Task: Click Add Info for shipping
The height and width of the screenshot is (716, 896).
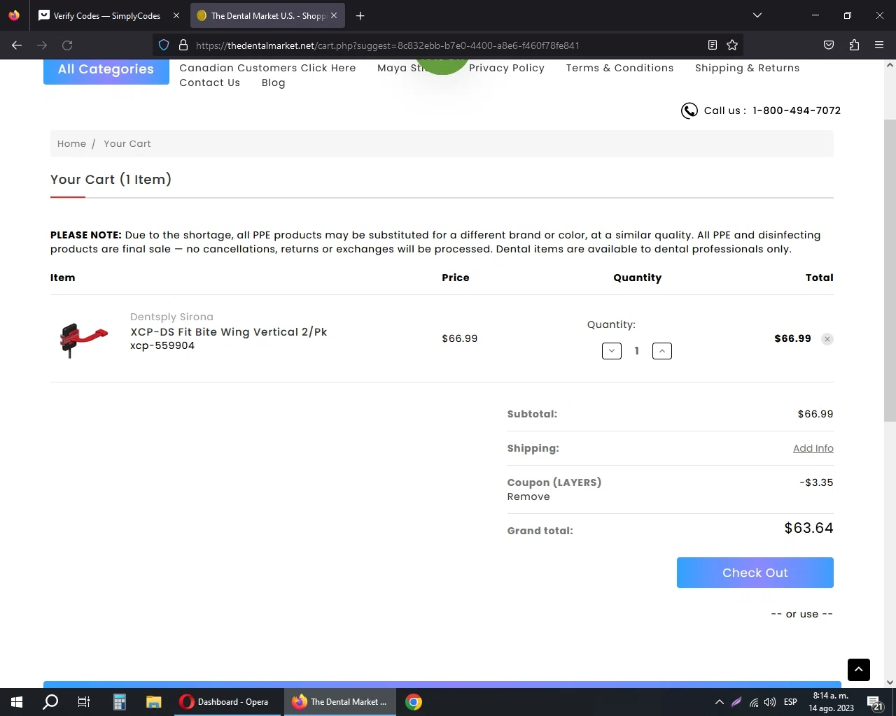Action: (813, 448)
